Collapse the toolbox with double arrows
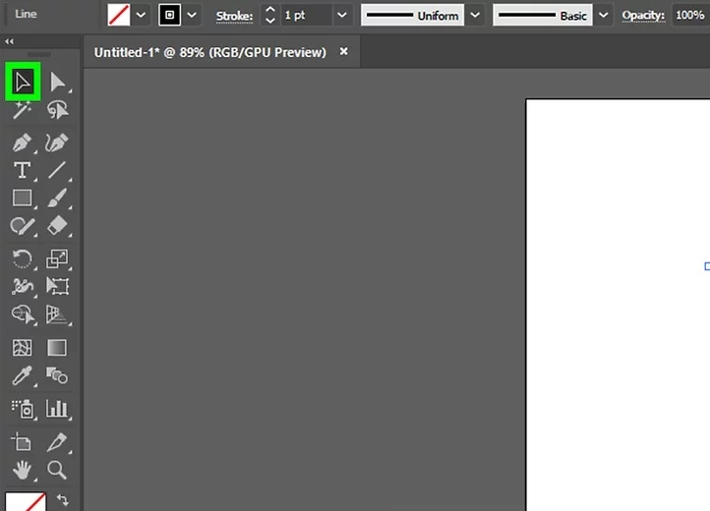Viewport: 710px width, 511px height. [9, 41]
